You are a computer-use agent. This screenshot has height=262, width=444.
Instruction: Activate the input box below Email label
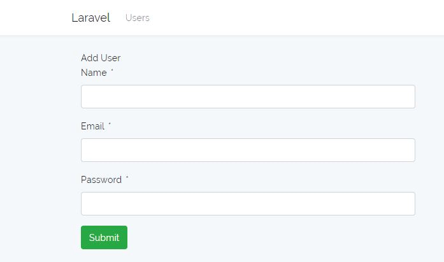pyautogui.click(x=248, y=150)
